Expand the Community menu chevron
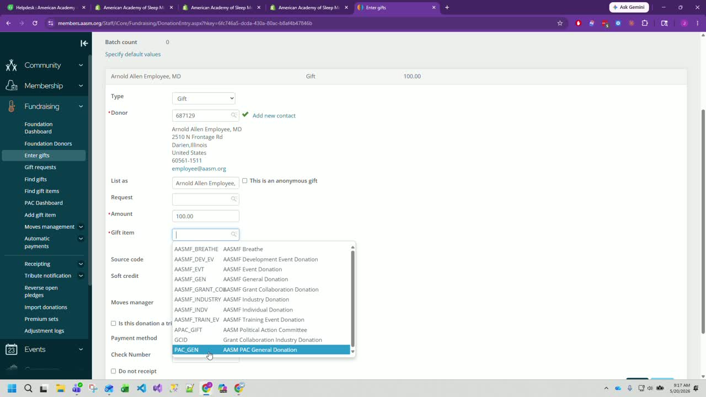Viewport: 706px width, 397px height. click(x=81, y=65)
